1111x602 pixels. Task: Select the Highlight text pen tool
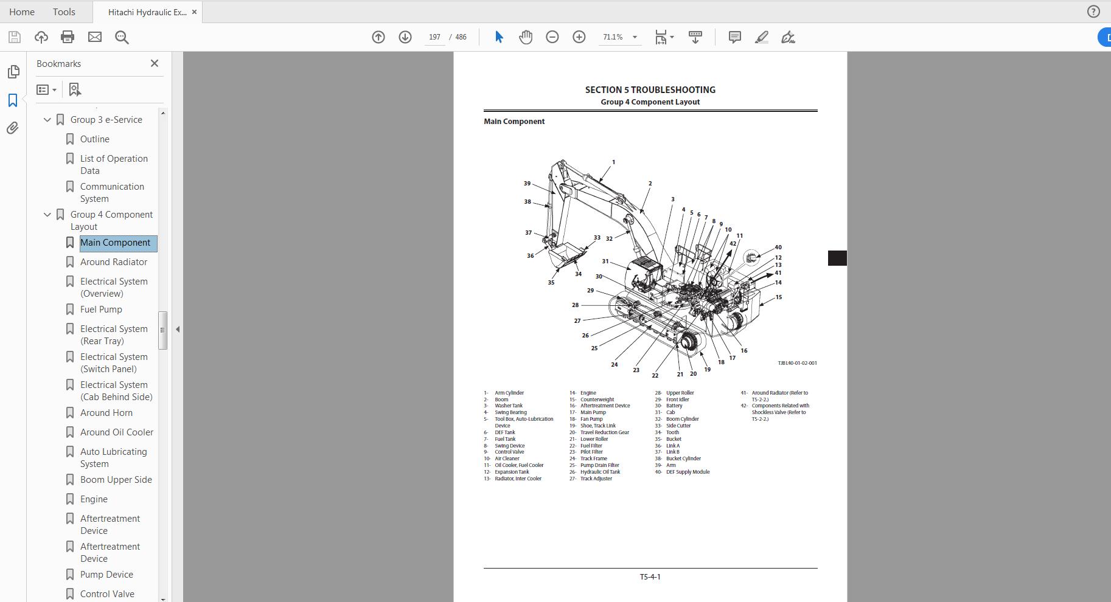(761, 37)
